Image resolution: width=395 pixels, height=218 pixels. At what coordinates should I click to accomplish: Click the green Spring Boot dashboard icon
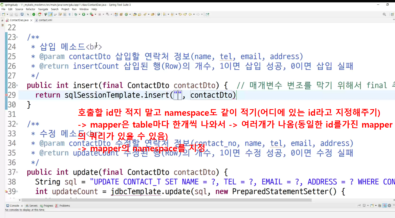(34, 14)
